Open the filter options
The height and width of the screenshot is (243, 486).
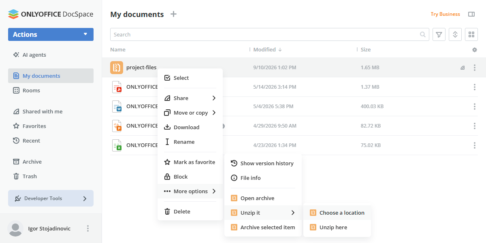(439, 34)
